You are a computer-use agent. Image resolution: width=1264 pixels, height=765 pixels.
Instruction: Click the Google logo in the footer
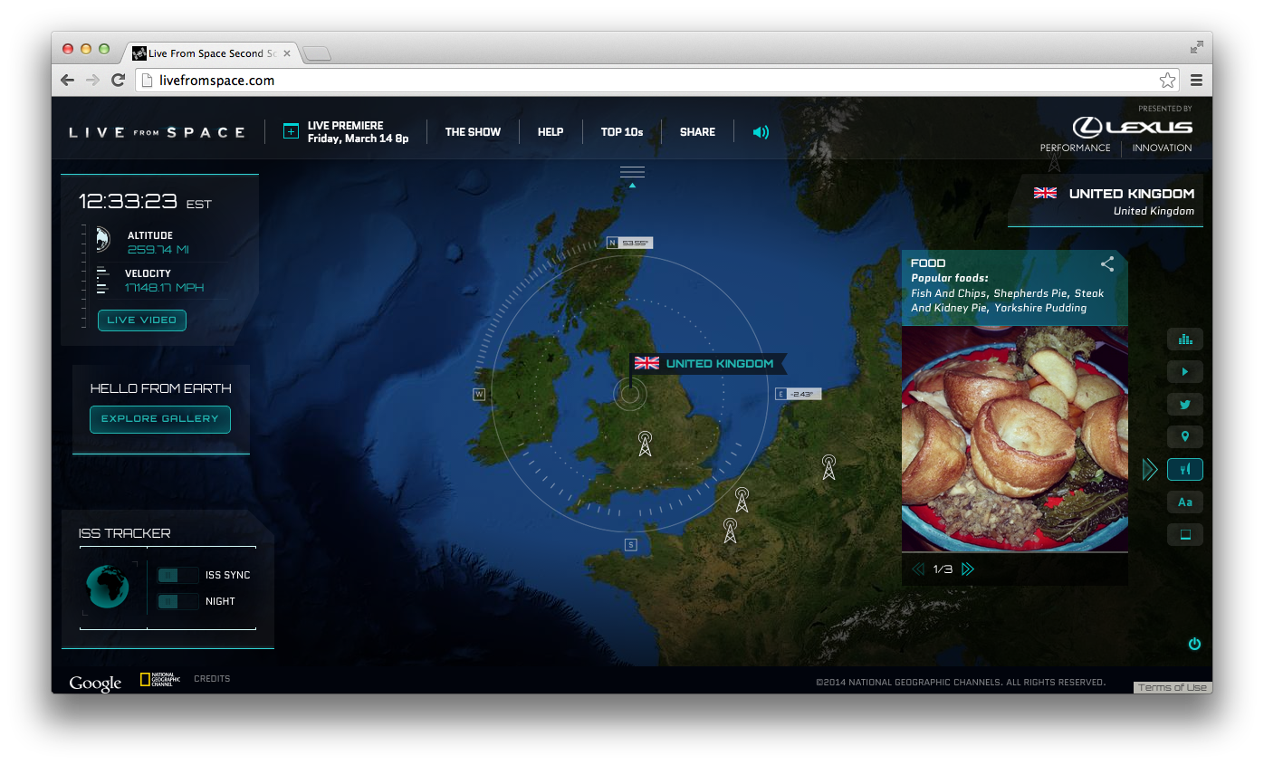point(95,684)
